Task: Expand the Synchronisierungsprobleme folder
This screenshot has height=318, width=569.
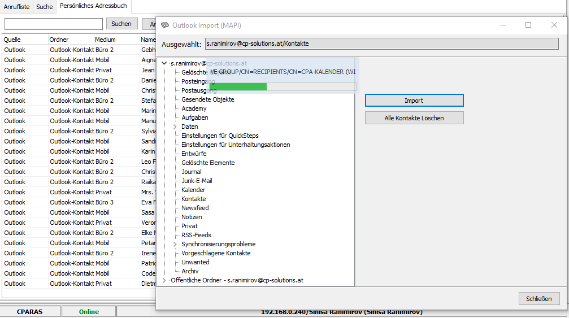Action: (x=175, y=244)
